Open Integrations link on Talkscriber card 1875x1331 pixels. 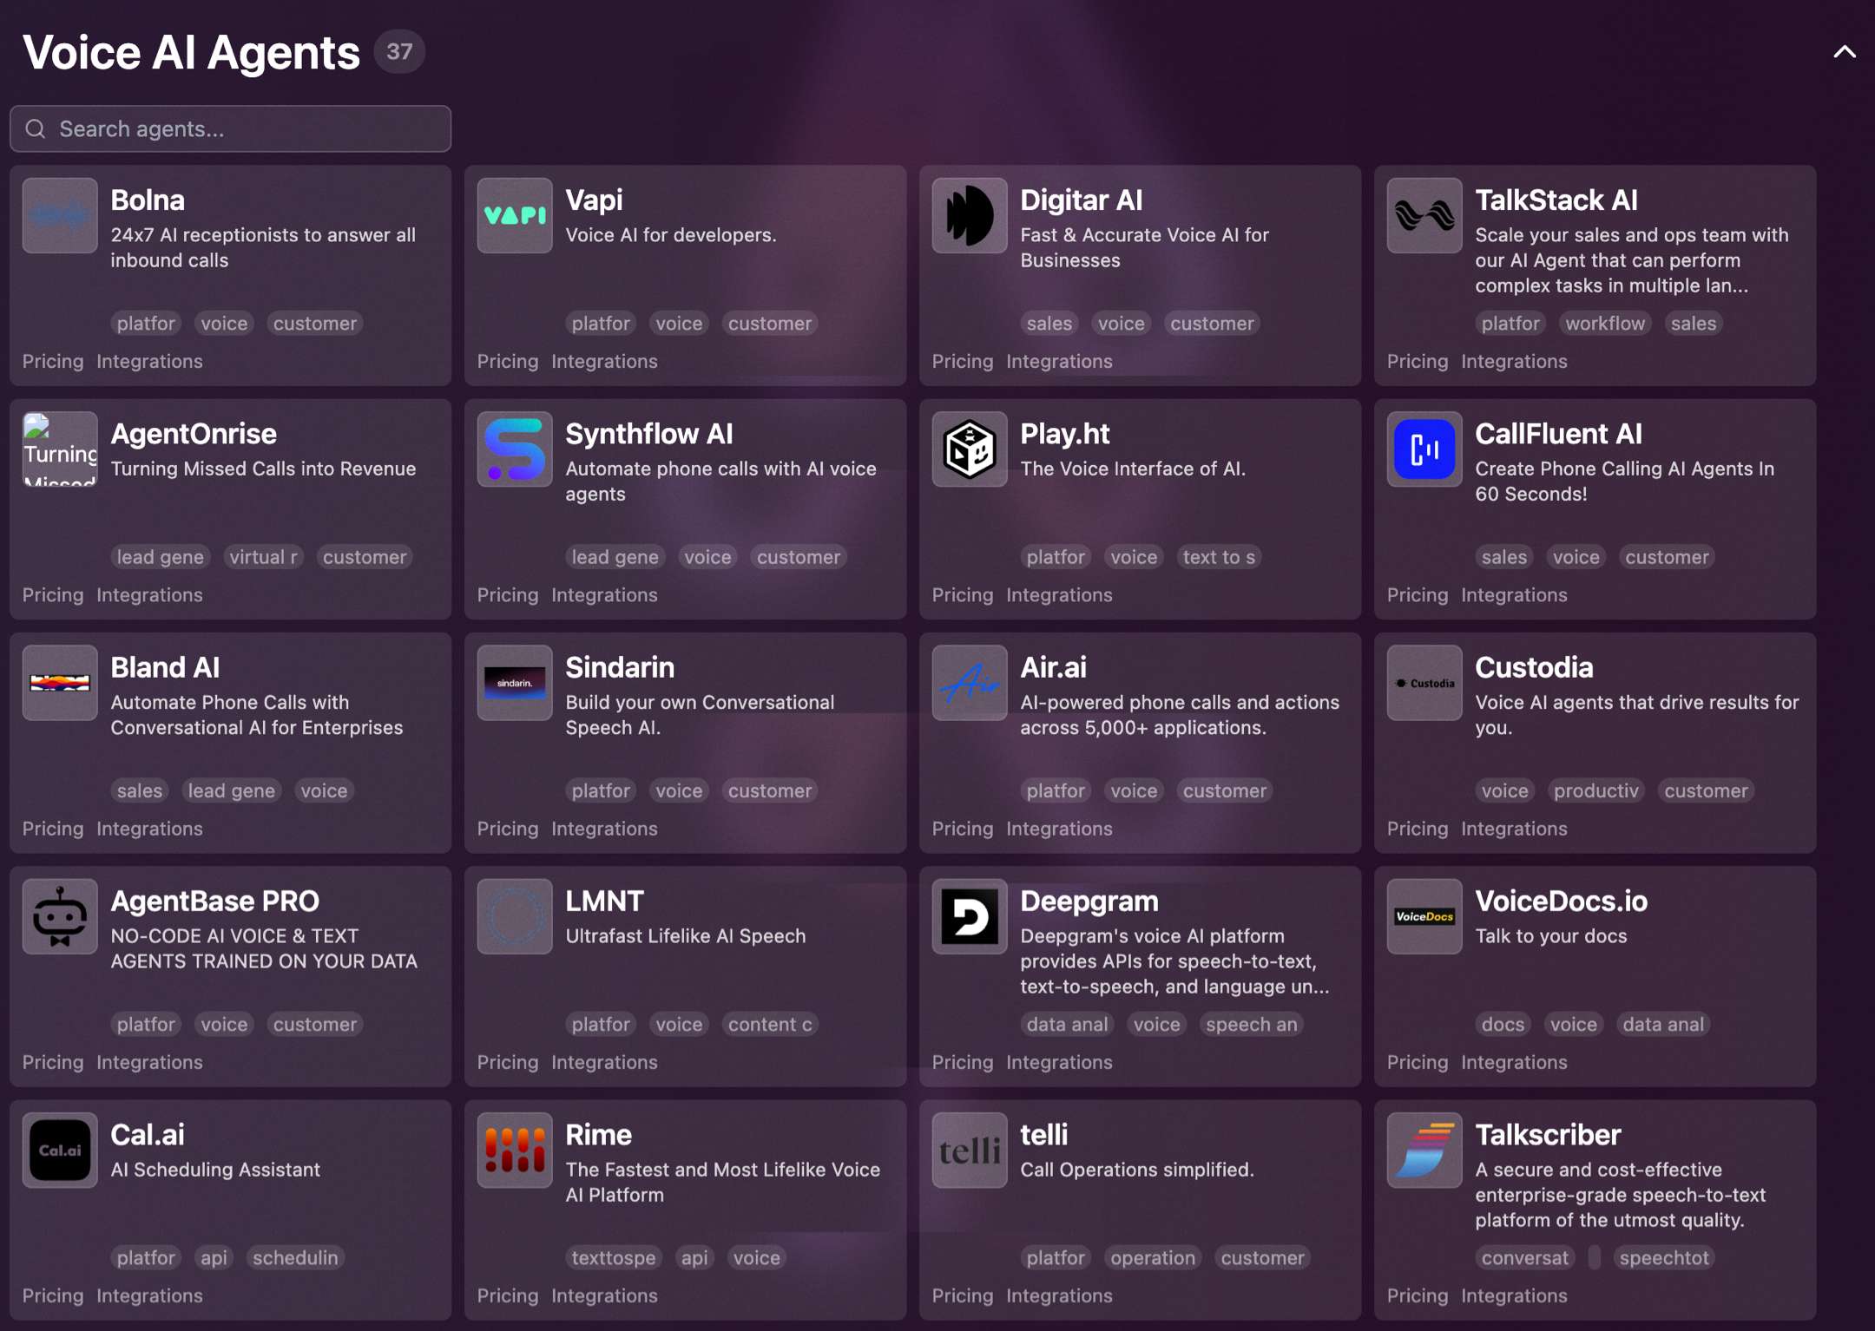[x=1514, y=1296]
